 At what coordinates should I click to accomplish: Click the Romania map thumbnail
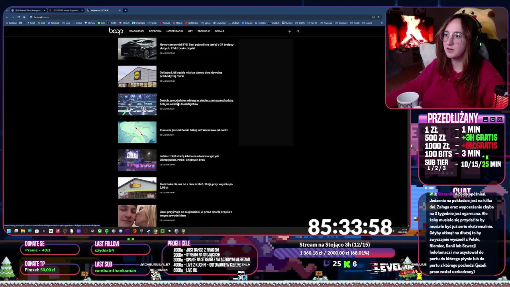click(x=137, y=132)
